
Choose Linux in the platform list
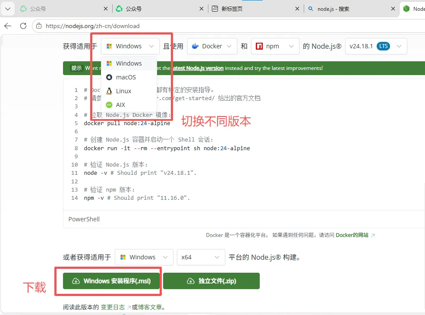pyautogui.click(x=129, y=91)
